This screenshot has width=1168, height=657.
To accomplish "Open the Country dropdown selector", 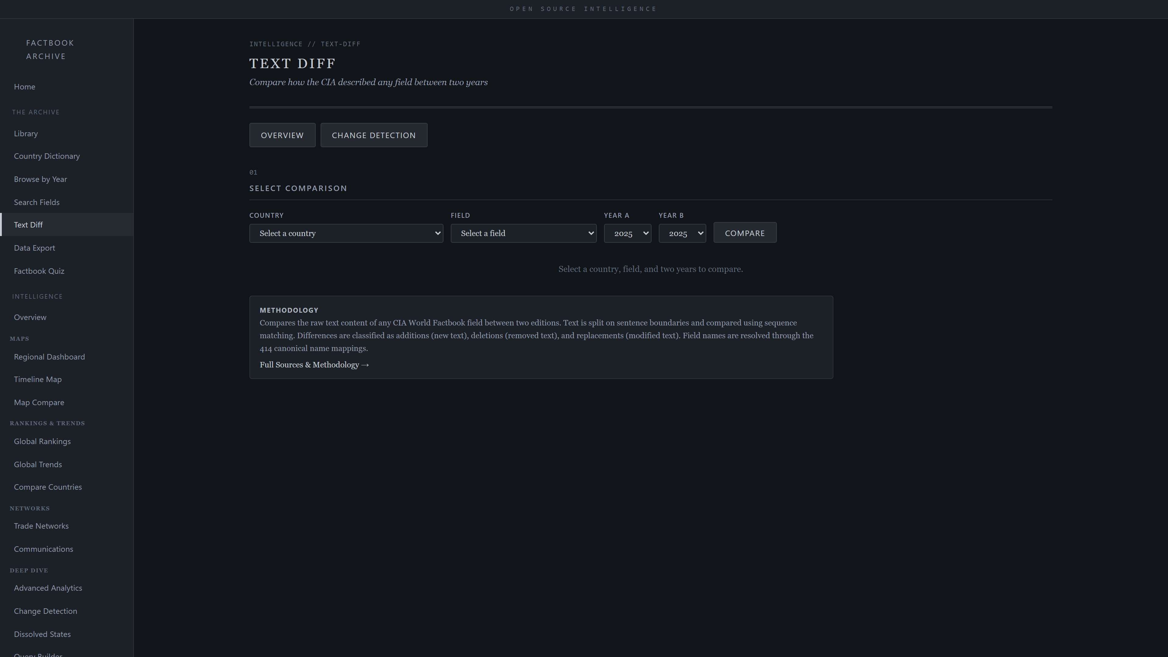I will point(346,233).
